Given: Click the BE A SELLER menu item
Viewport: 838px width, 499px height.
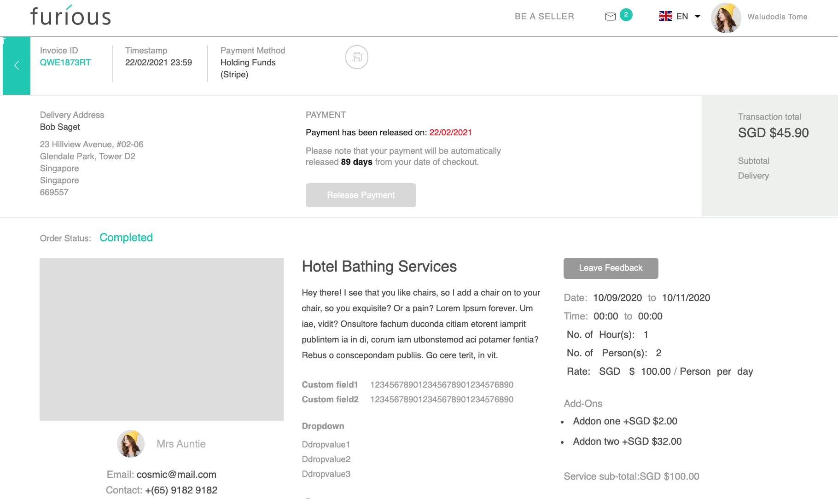Looking at the screenshot, I should (x=544, y=17).
